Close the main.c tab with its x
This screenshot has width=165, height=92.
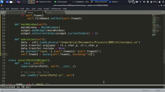(x=62, y=13)
